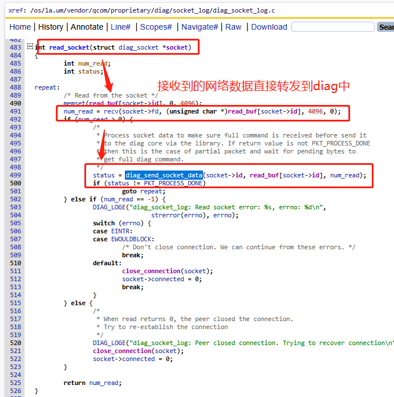Toggle the Line# option
The height and width of the screenshot is (397, 394).
coord(120,27)
